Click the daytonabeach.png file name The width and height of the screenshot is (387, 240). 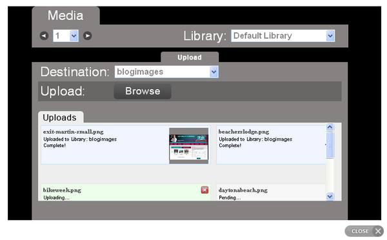tap(243, 190)
